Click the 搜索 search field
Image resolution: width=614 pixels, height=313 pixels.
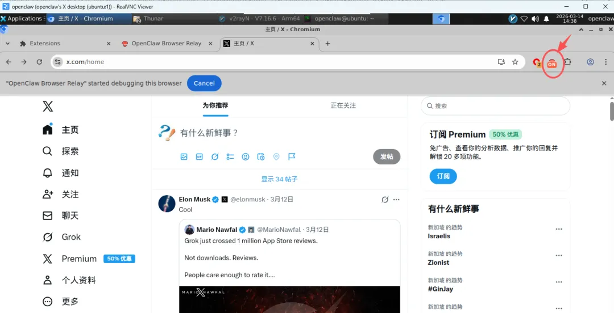(x=495, y=106)
